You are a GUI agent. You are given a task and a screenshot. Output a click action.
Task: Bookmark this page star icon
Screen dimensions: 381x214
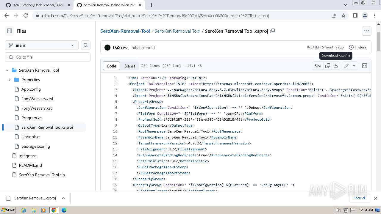click(x=343, y=15)
